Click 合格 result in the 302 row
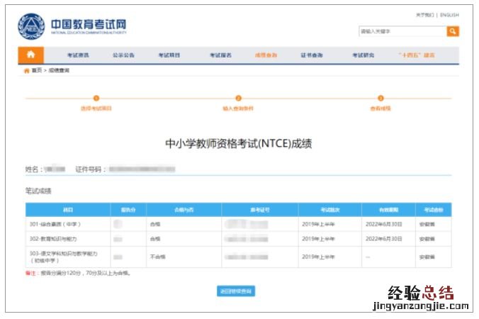Screen dimensions: 479x319 [155, 239]
